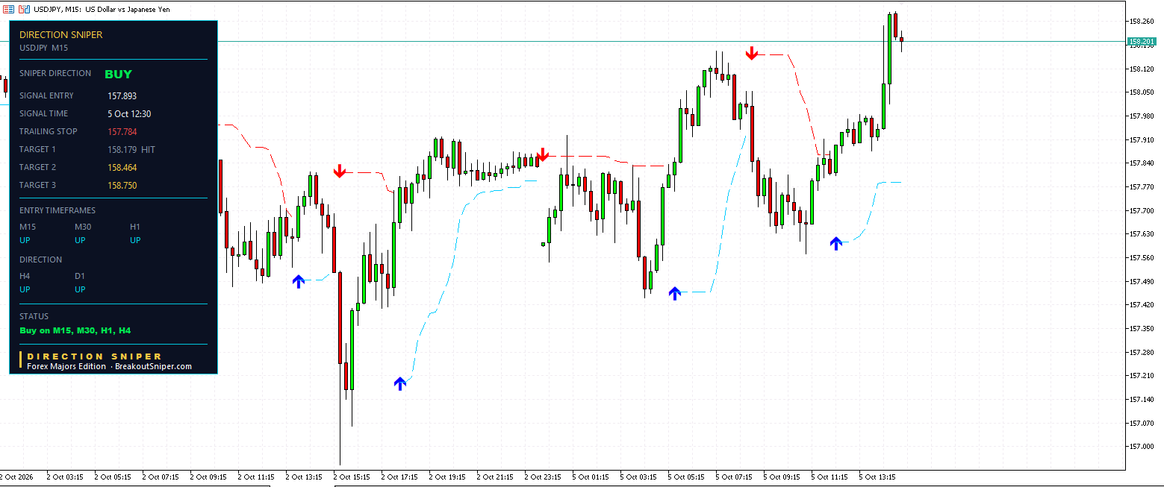Click the current price label 158.201 on the axis
The width and height of the screenshot is (1164, 487).
[1141, 41]
